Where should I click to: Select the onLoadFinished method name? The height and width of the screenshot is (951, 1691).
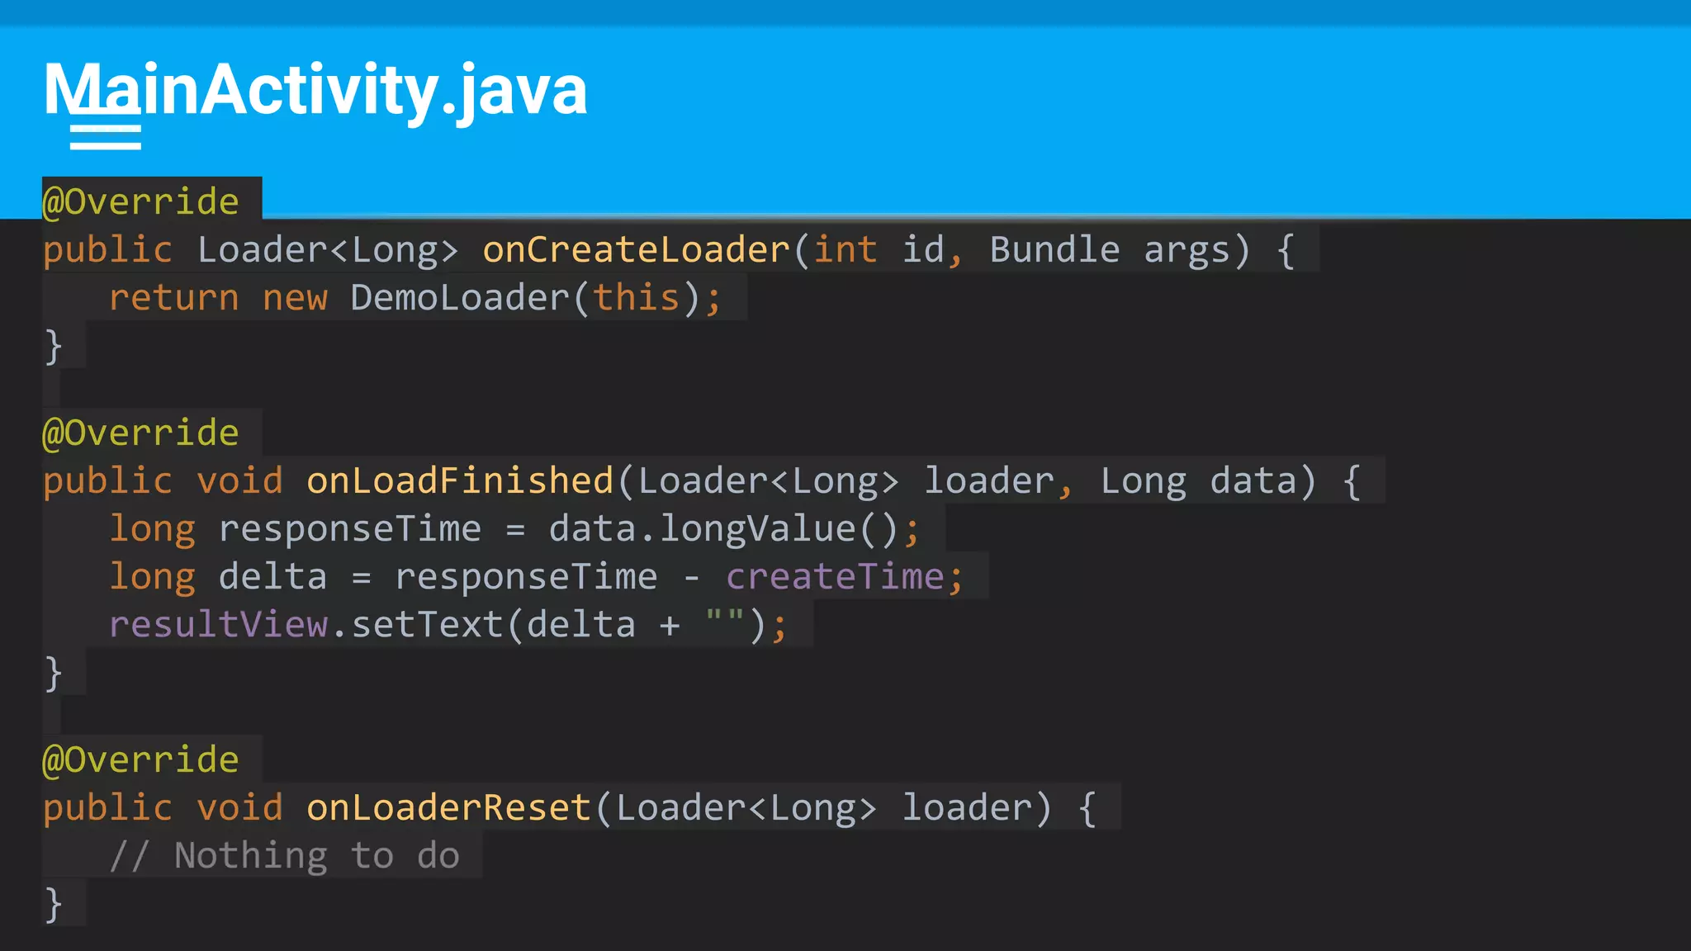(x=460, y=480)
